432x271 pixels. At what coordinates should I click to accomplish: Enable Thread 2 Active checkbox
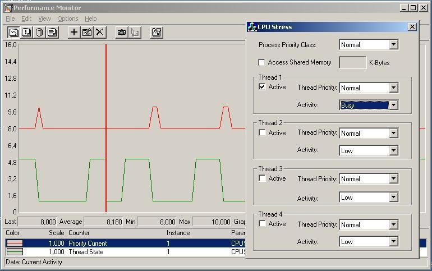262,133
